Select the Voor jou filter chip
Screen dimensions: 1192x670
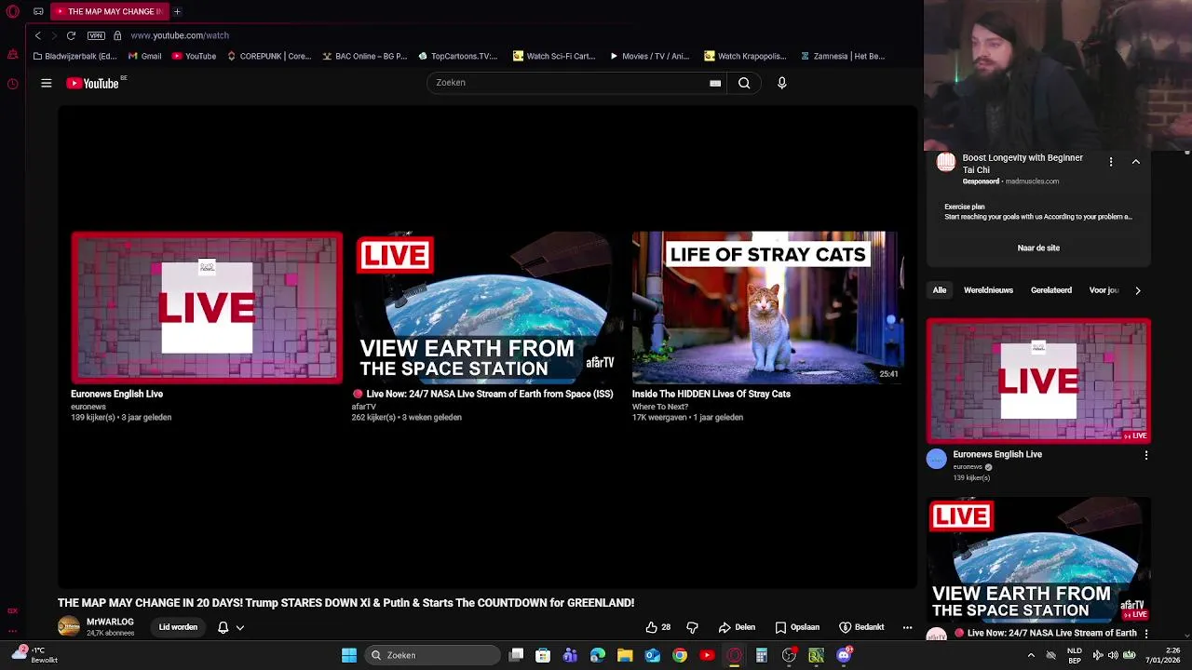[x=1104, y=290]
